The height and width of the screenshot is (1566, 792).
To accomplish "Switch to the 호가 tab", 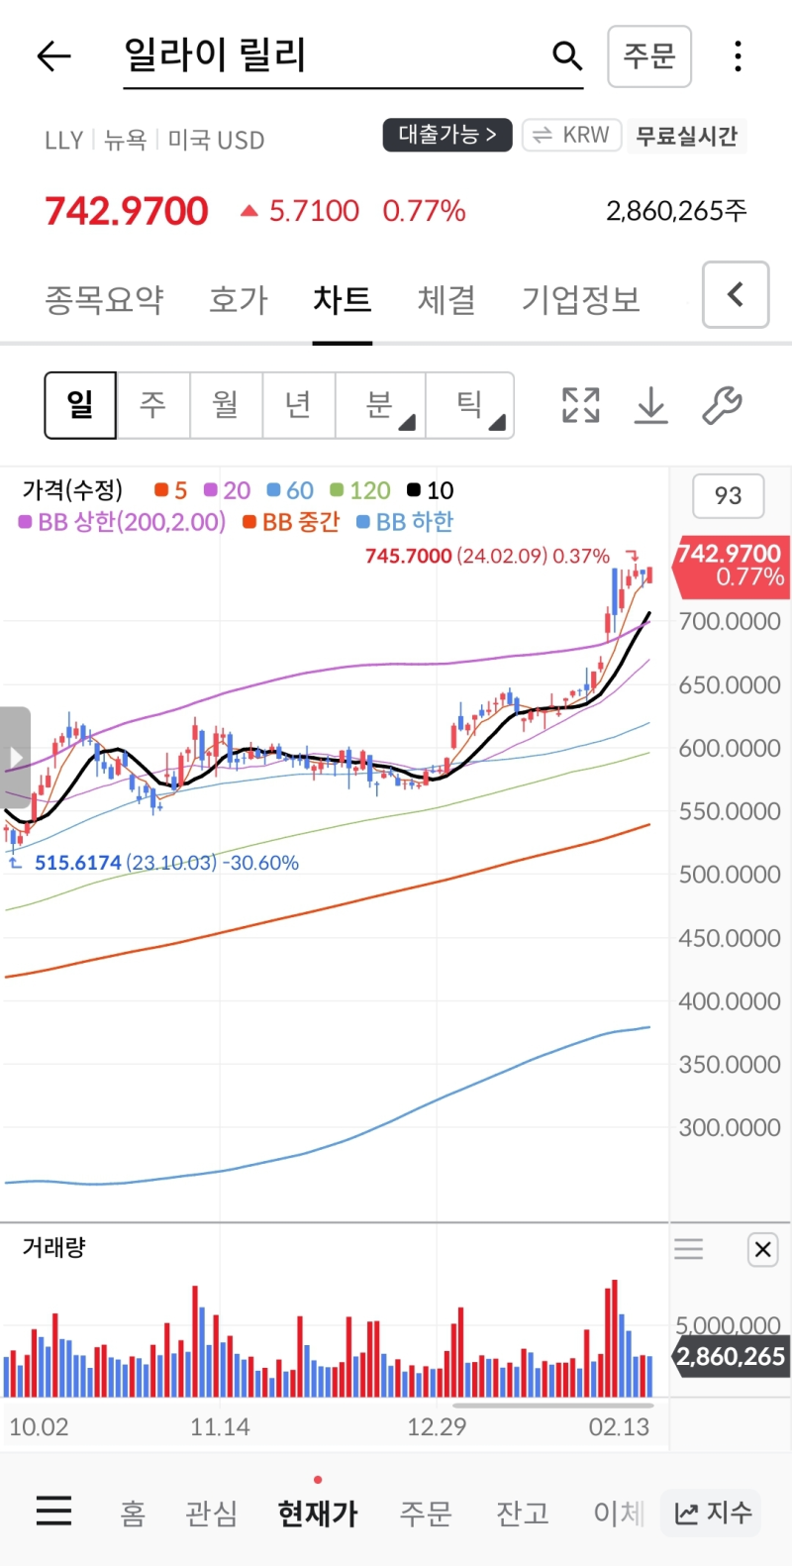I will (x=239, y=299).
